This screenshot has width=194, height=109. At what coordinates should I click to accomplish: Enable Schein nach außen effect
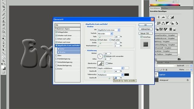tap(56, 39)
